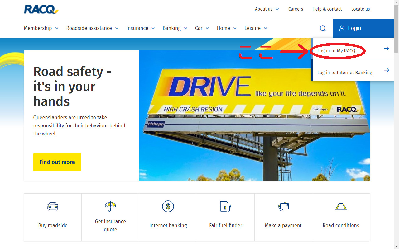Click the Road conditions road icon
This screenshot has width=399, height=249.
341,206
